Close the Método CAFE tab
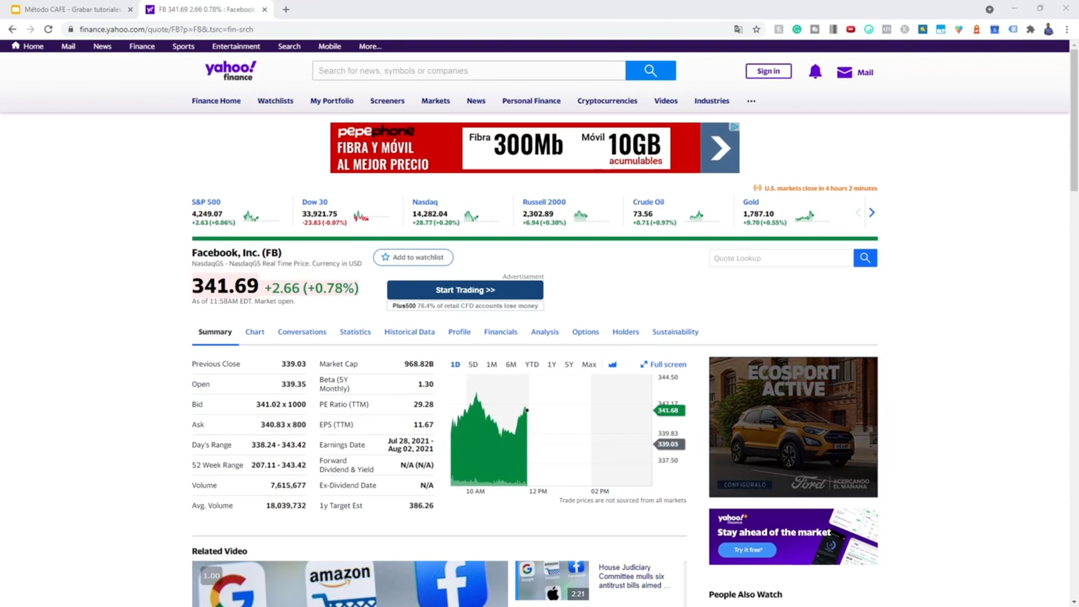Image resolution: width=1079 pixels, height=607 pixels. (130, 10)
